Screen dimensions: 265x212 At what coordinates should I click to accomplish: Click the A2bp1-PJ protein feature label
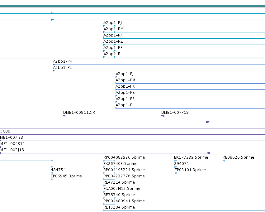pyautogui.click(x=125, y=74)
